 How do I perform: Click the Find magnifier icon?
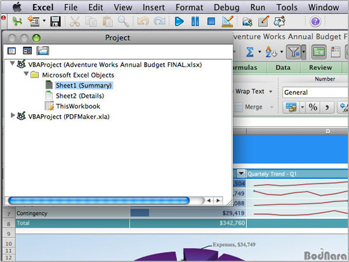[123, 22]
